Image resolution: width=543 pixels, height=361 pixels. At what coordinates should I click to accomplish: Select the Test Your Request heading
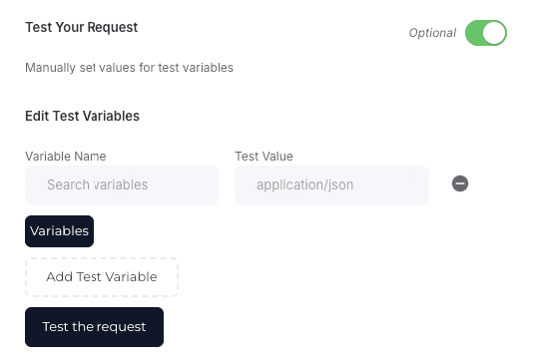point(82,27)
